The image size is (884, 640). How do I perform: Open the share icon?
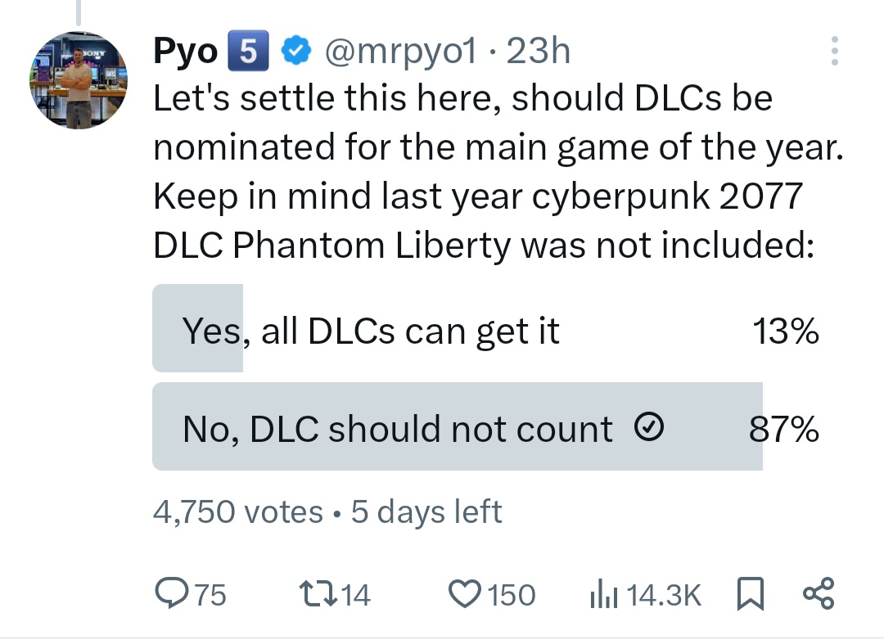(x=819, y=594)
